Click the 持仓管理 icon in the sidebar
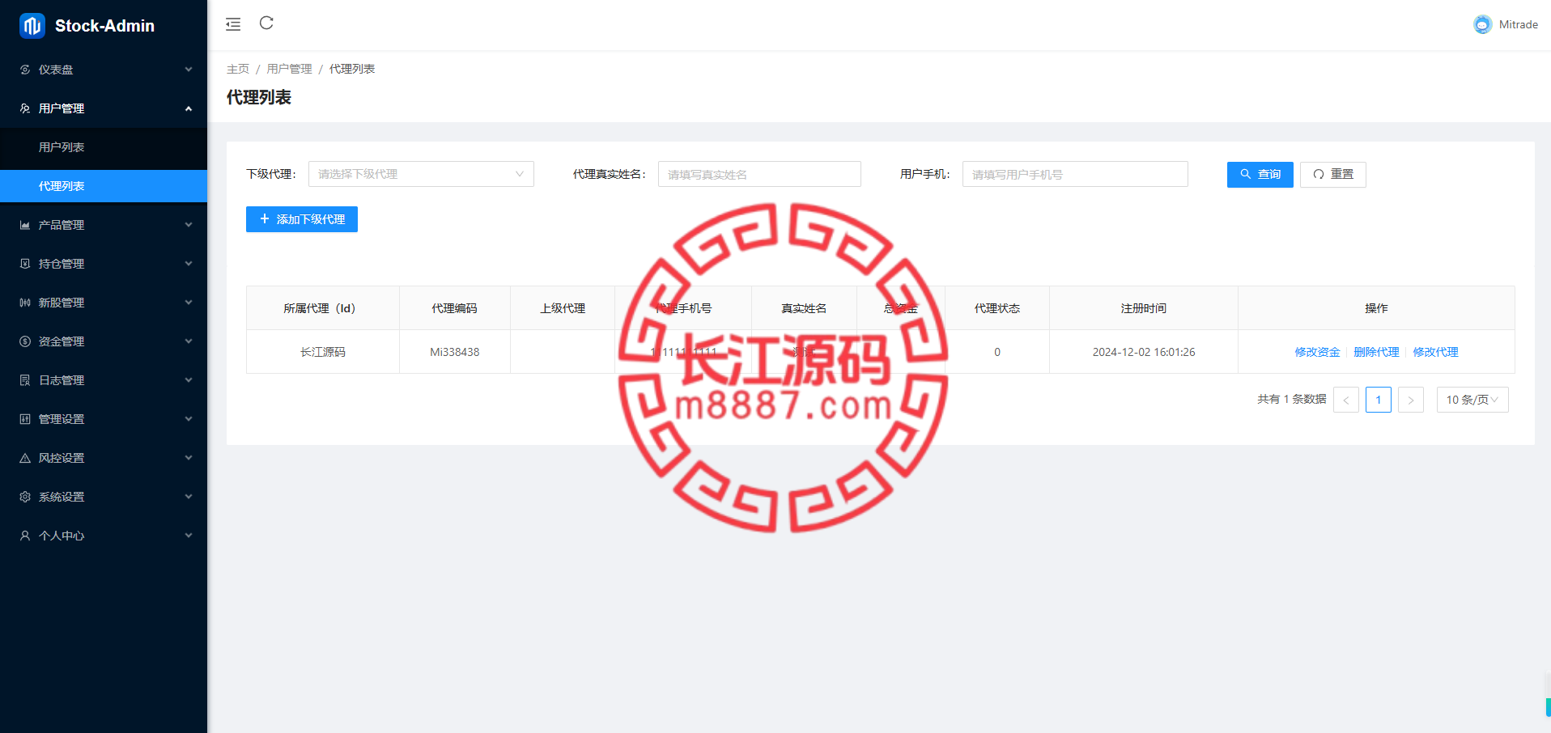1551x733 pixels. pos(25,264)
